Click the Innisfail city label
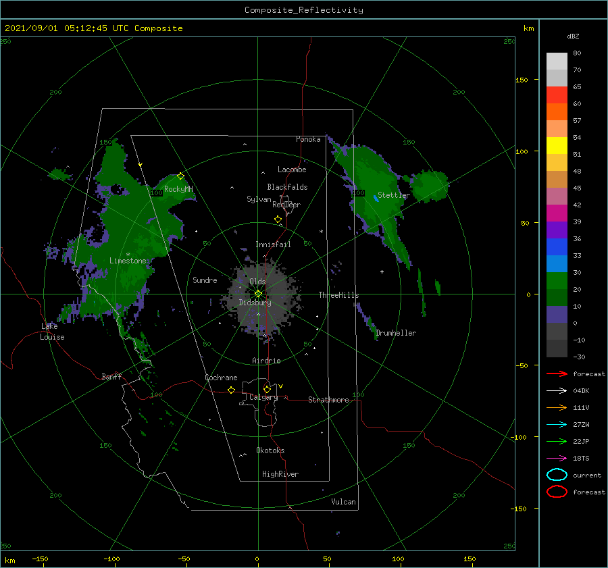608x568 pixels. pos(273,244)
